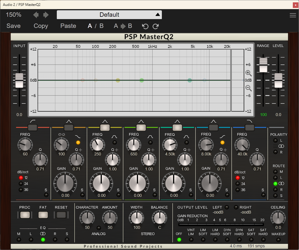This screenshot has width=299, height=250.
Task: Solo the 650 Hz band
Action: [x=155, y=195]
